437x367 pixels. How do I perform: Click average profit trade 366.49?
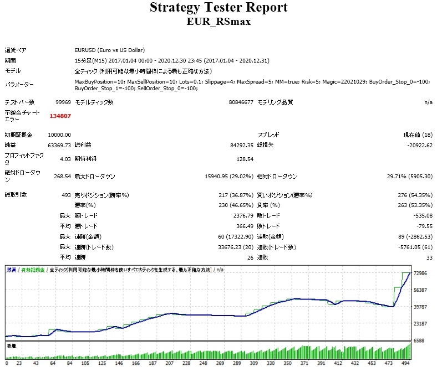[x=245, y=226]
